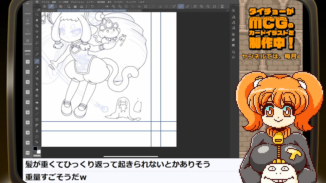Select the Eyedropper tool
Viewport: 326px width, 183px height.
(37, 54)
